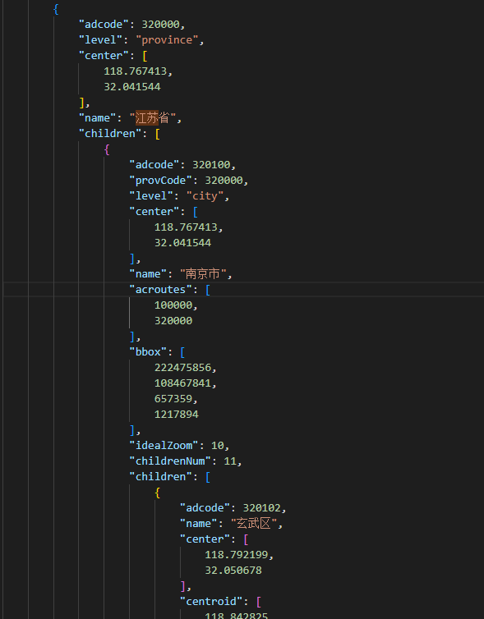Click the bbox value 1217894

(x=176, y=414)
